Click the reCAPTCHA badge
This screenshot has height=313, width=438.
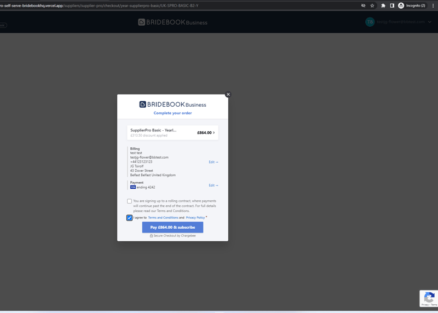pyautogui.click(x=429, y=298)
